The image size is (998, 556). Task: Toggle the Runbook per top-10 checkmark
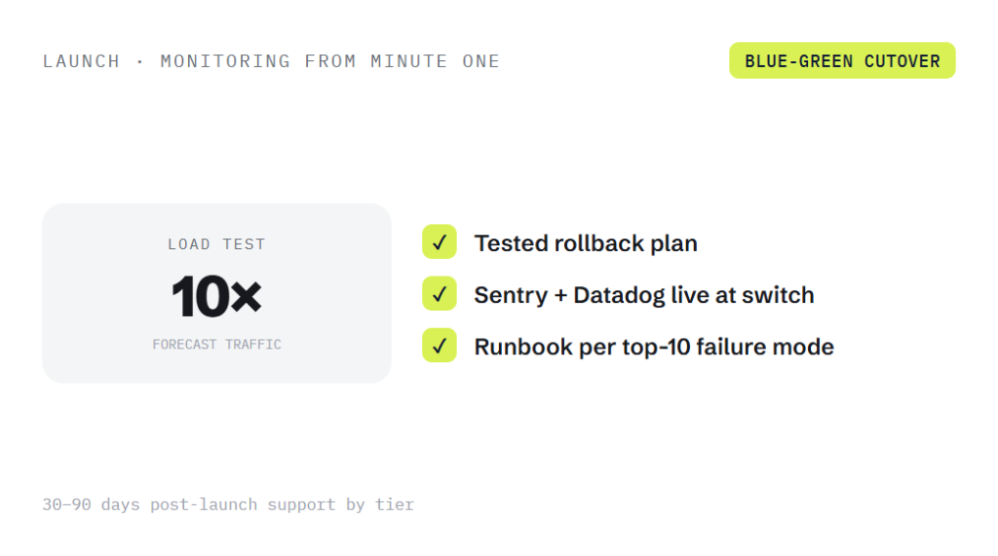point(440,346)
